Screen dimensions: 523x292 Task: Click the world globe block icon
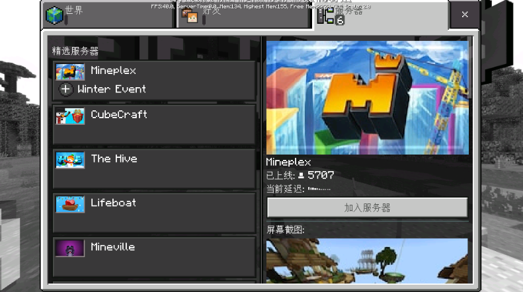coord(54,15)
